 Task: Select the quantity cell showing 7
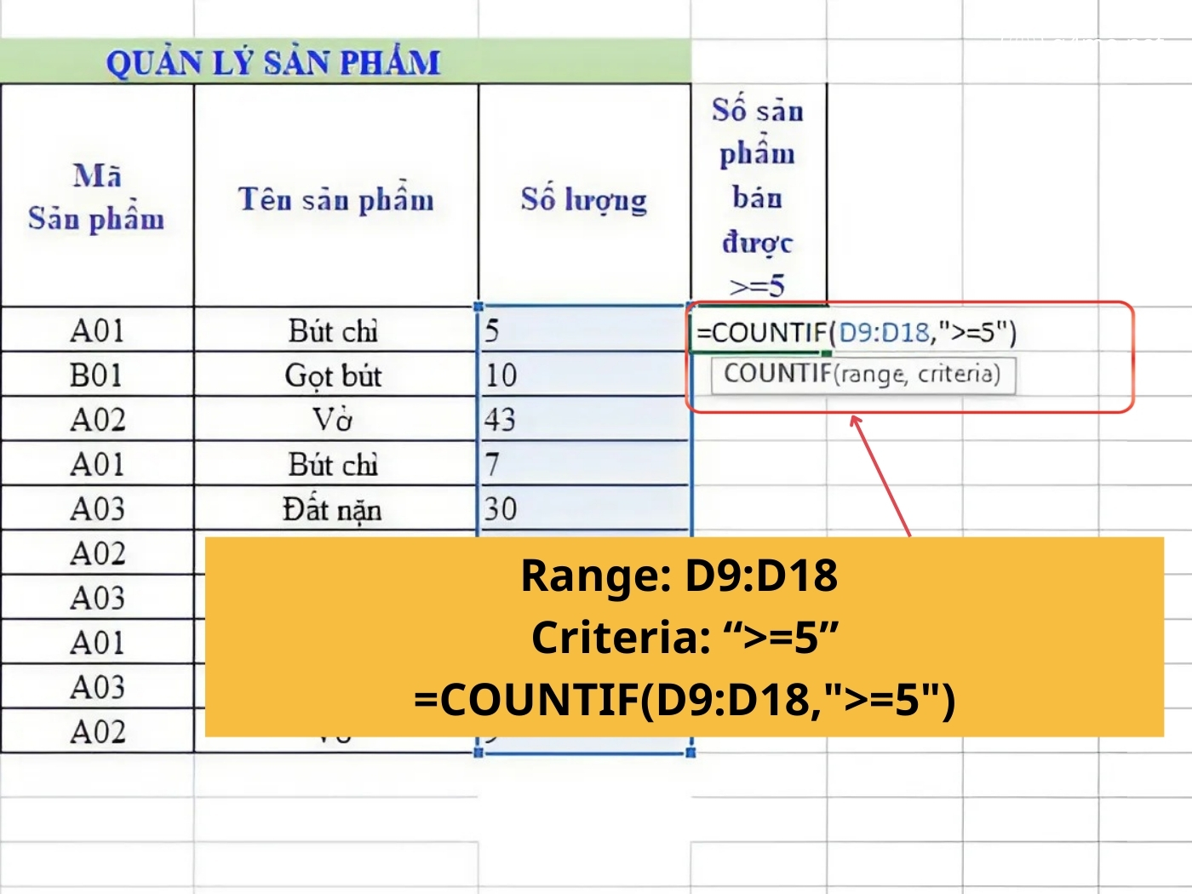[x=584, y=464]
